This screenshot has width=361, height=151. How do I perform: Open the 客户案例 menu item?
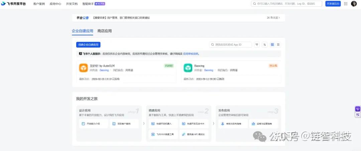pos(39,4)
